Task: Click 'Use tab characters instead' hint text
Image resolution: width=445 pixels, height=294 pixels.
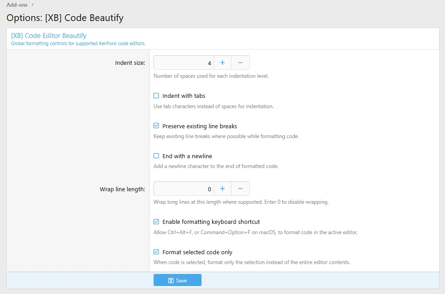Action: [x=214, y=106]
